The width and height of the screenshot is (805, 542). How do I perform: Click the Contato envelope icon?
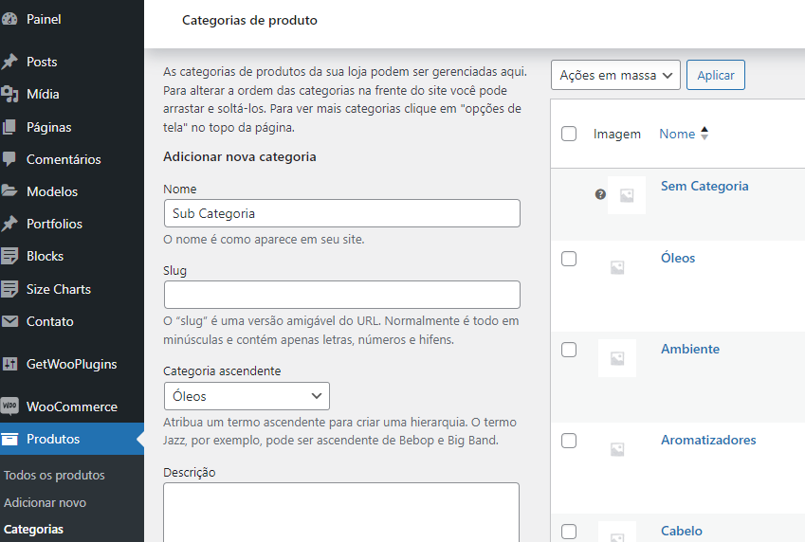(10, 321)
